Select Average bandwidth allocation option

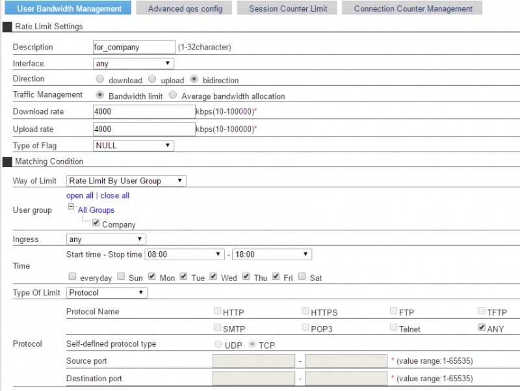point(173,95)
